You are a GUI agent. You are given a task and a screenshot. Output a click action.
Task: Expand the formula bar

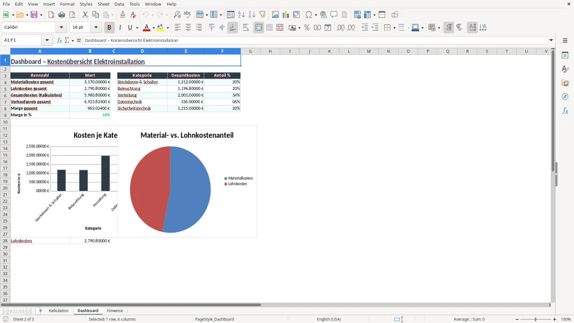pos(551,41)
